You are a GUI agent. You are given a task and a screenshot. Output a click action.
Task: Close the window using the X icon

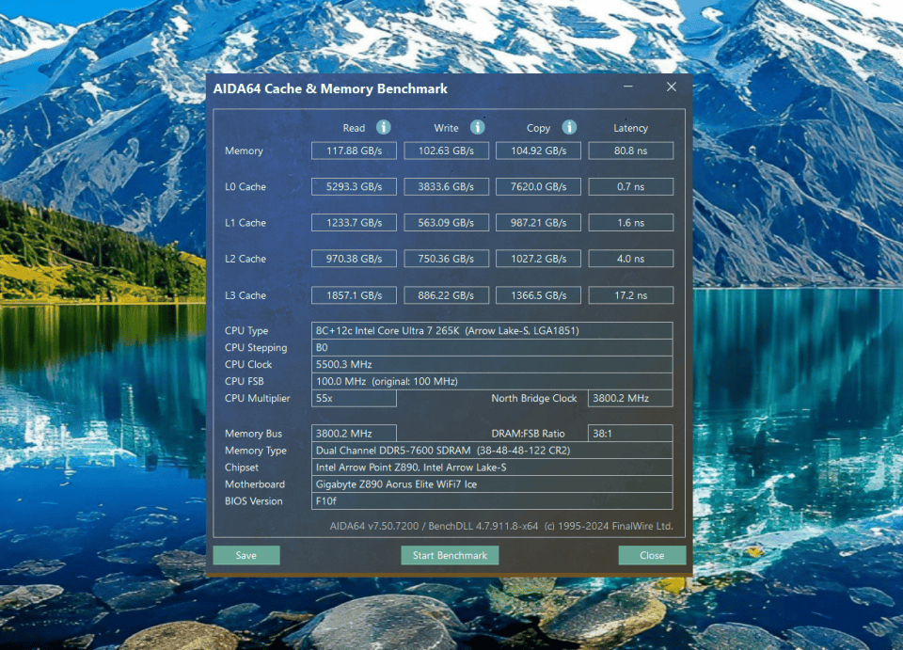click(x=671, y=87)
